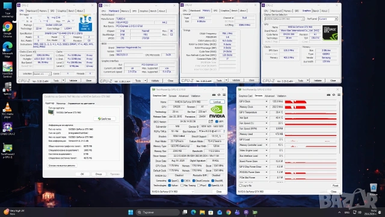Viewport: 385px width, 217px height.
Task: Enable the Ray Tracing checkbox
Action: tap(182, 185)
